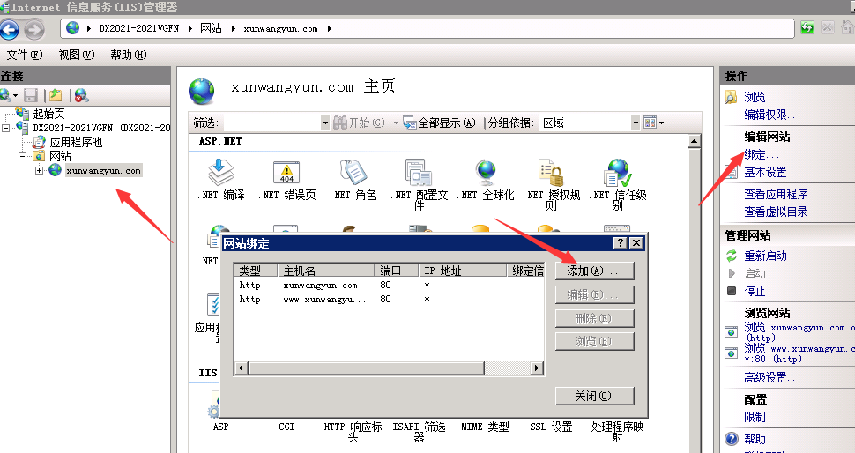Open SSL 设置 feature
This screenshot has width=855, height=453.
[551, 427]
